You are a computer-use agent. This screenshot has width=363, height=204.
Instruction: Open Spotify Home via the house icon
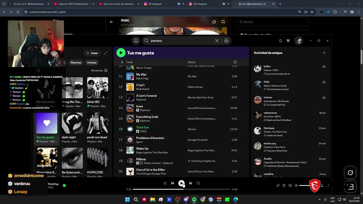click(136, 41)
